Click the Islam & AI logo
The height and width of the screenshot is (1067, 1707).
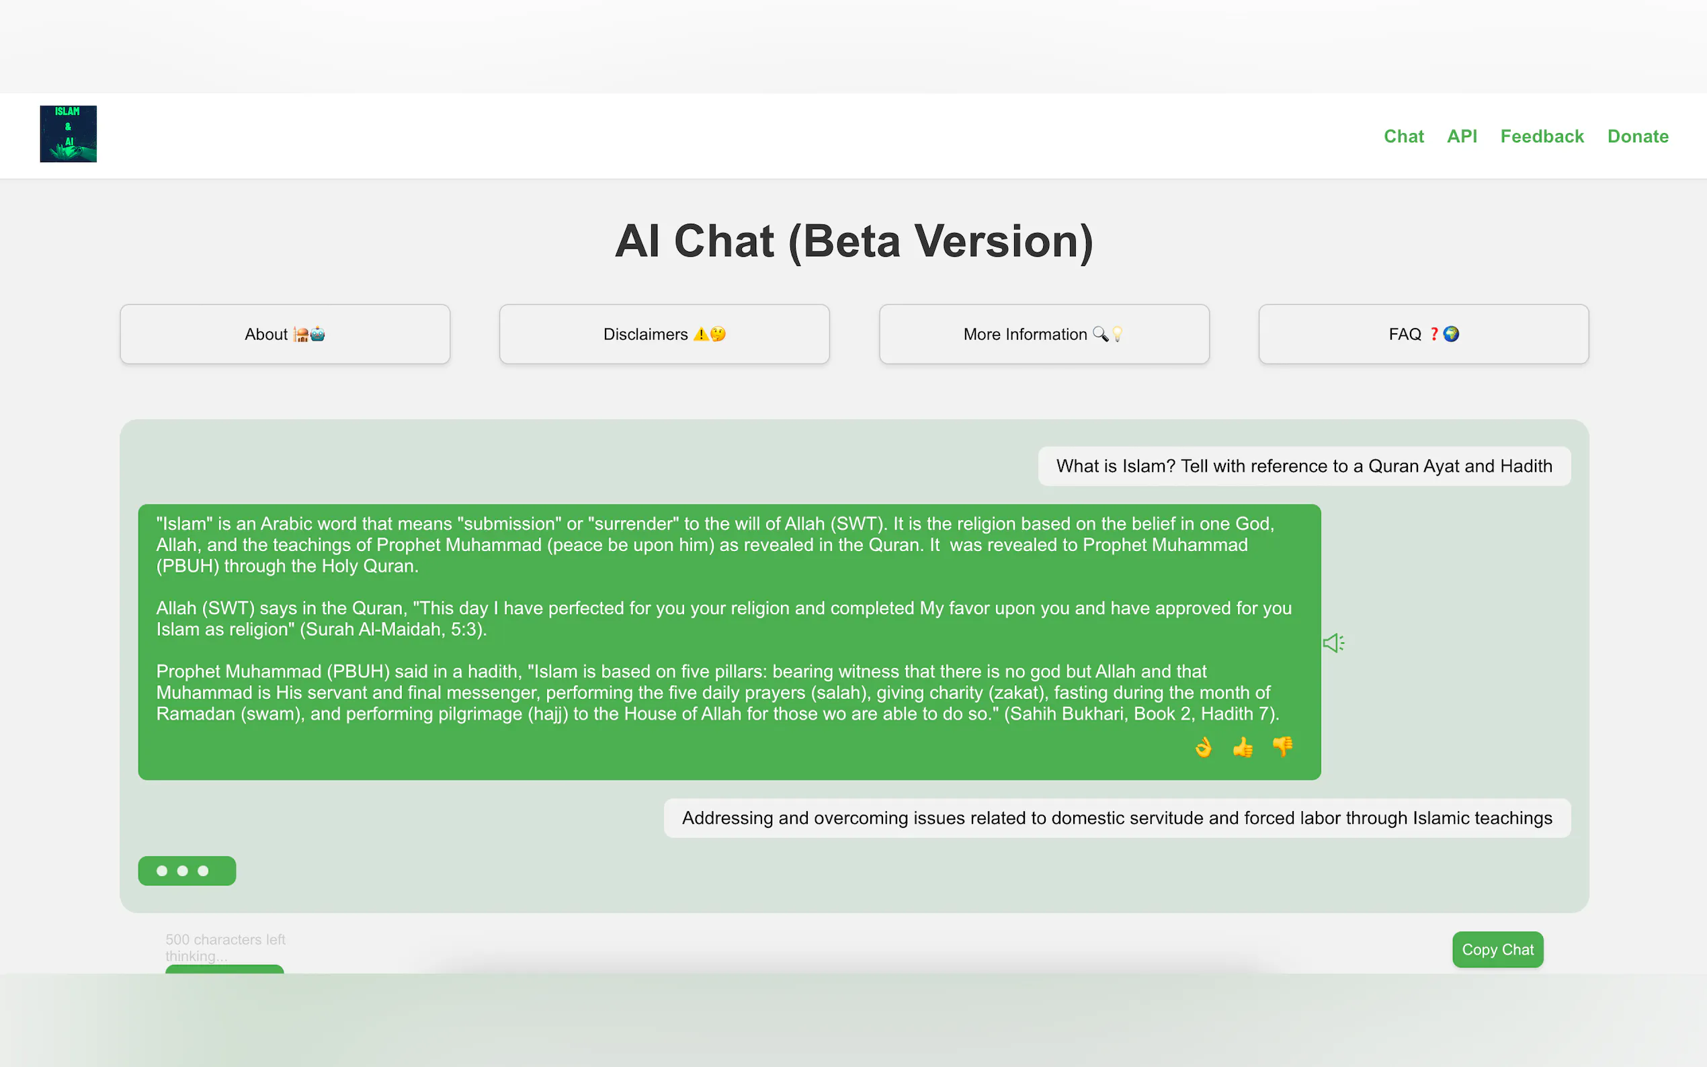click(x=68, y=134)
